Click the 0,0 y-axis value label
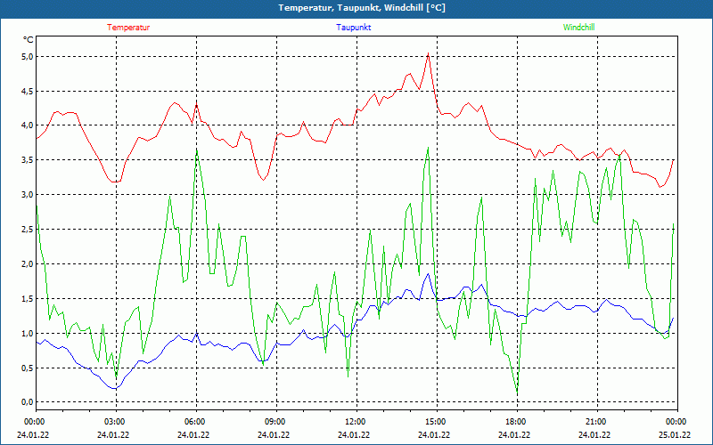 (26, 402)
